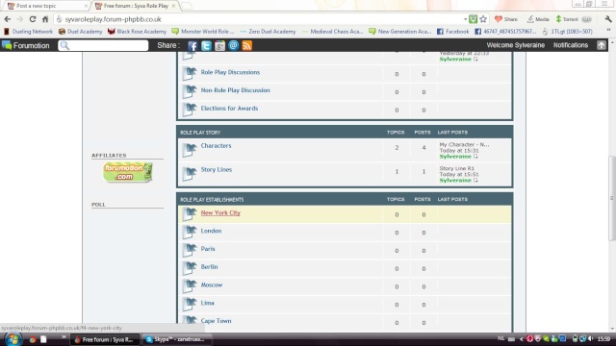
Task: Switch to the Post a new topic tab
Action: pyautogui.click(x=37, y=6)
